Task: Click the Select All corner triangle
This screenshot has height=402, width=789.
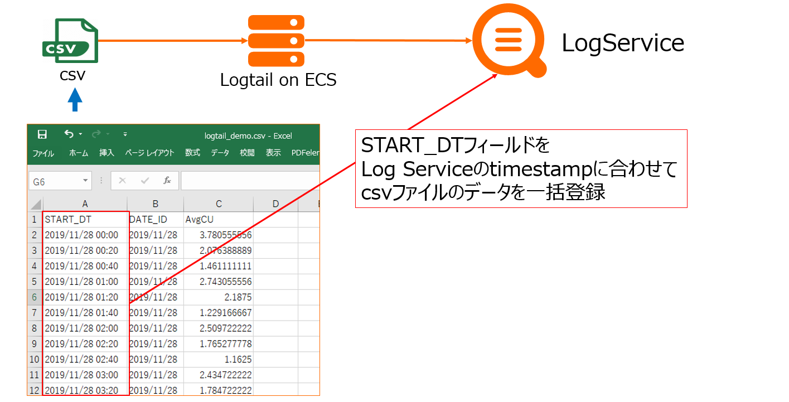Action: 35,204
